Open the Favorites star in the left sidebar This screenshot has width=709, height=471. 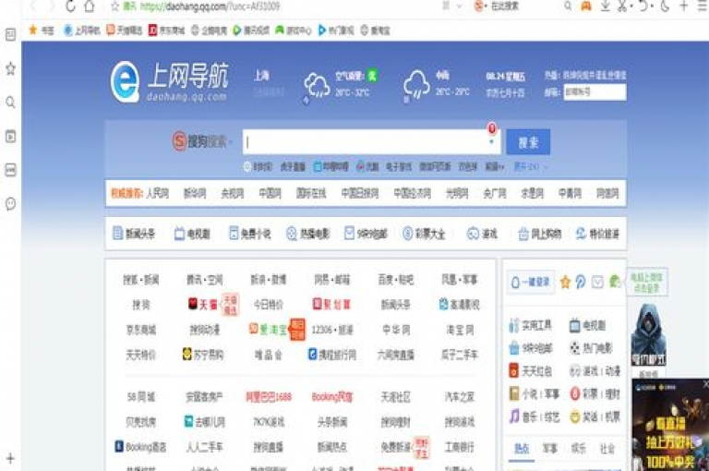(10, 68)
